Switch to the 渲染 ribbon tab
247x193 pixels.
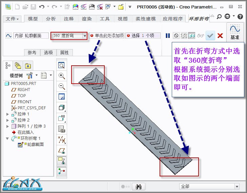87,19
